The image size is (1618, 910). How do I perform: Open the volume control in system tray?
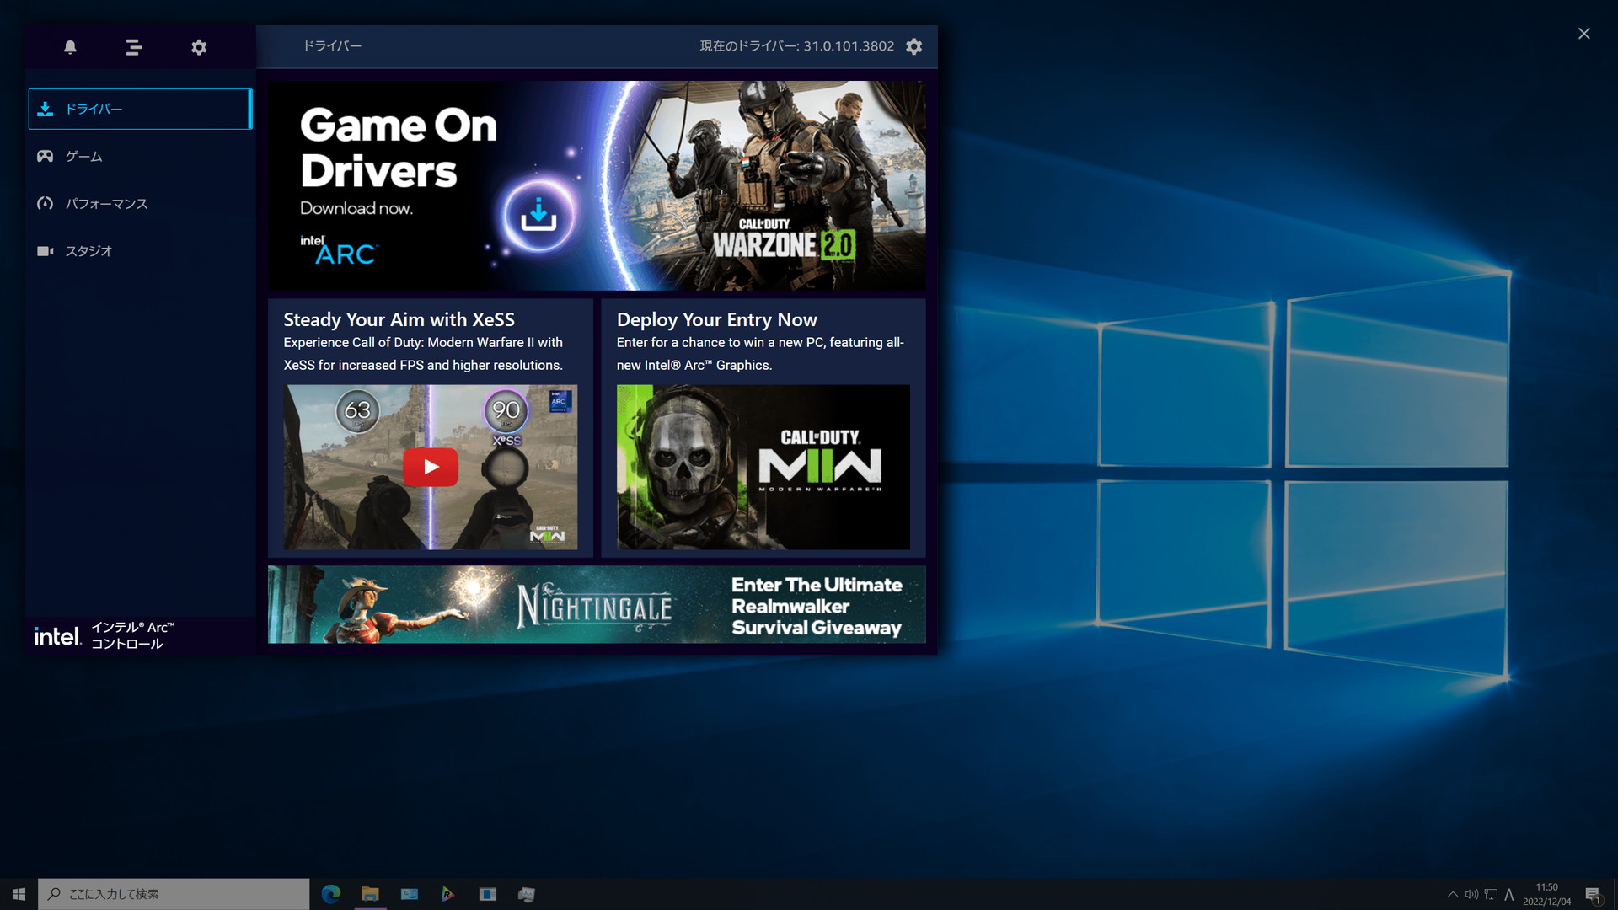tap(1471, 894)
